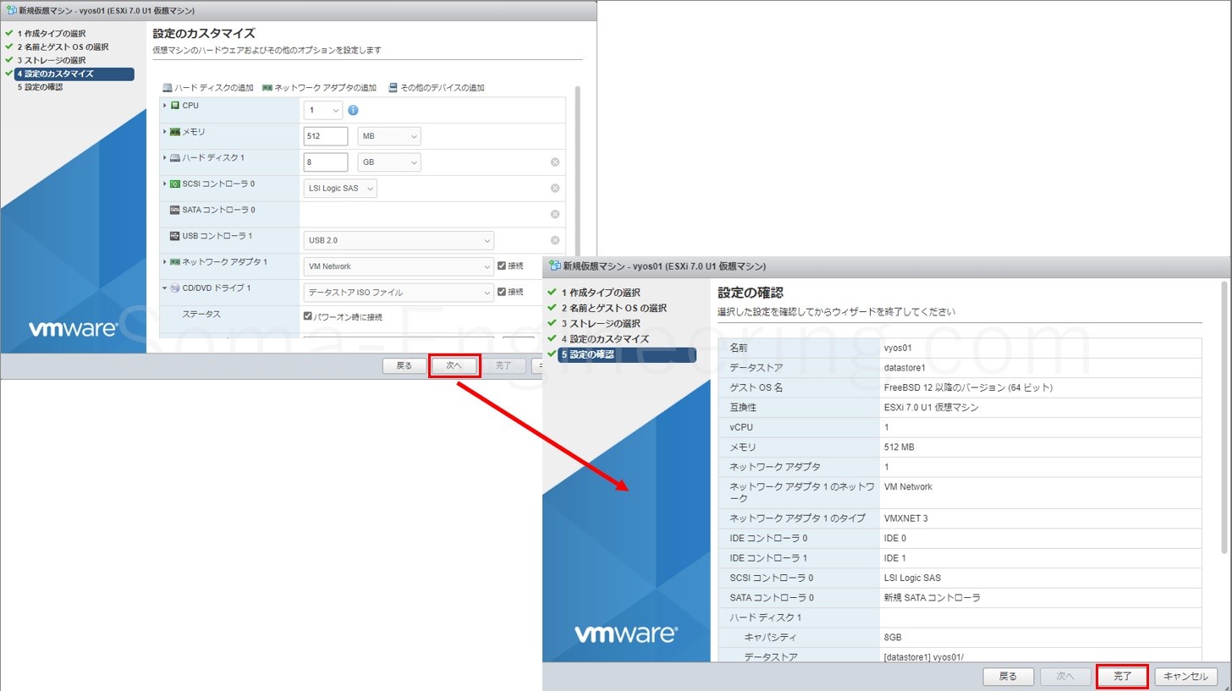Click the SCSI Controller 0 icon
Image resolution: width=1232 pixels, height=691 pixels.
(175, 184)
